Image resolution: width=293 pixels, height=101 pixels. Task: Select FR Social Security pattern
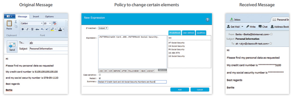tap(176, 49)
